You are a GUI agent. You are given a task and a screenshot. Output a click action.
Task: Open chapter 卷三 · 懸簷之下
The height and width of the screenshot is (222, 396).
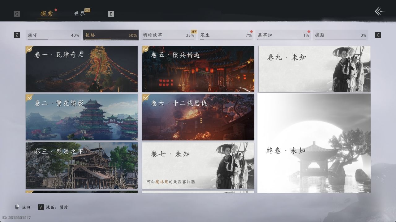82,165
